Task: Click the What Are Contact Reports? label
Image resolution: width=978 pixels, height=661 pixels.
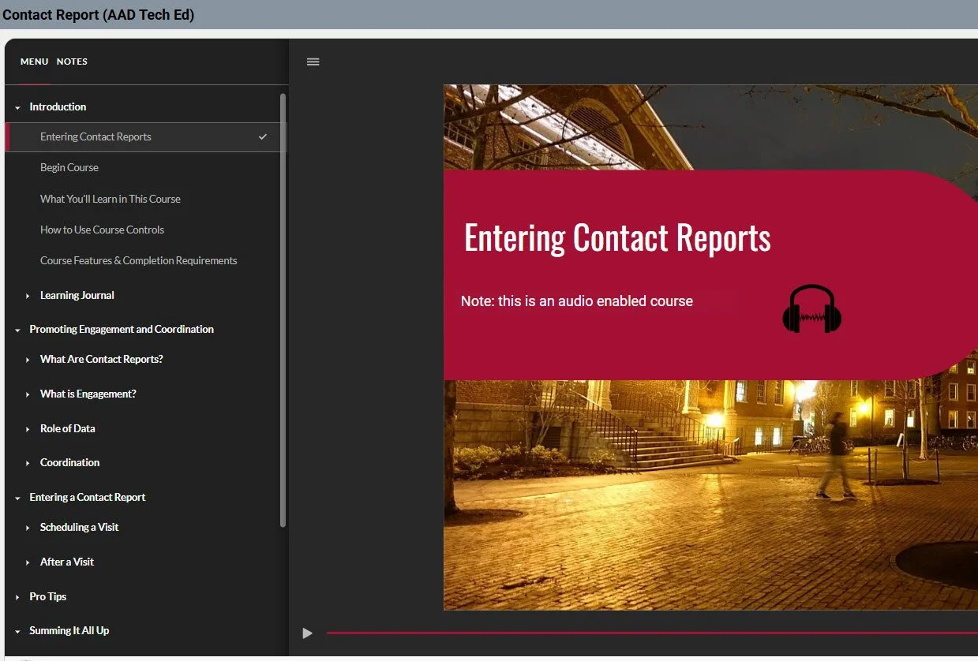Action: pos(102,359)
